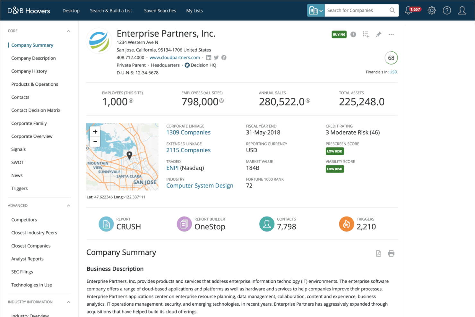Pin this company with pushpin icon
Screen dimensions: 475x317
(378, 34)
